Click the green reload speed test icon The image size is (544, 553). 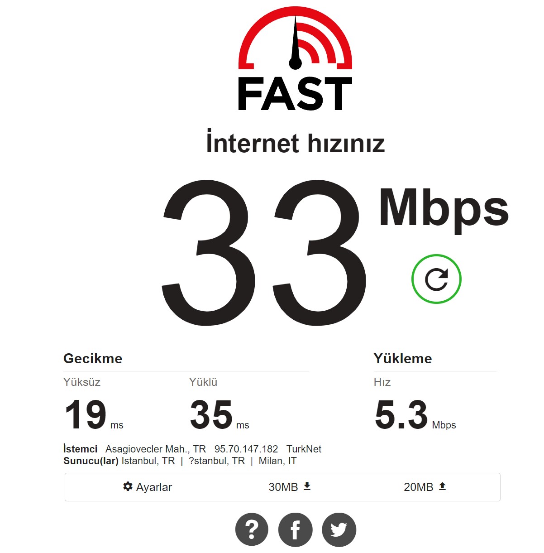coord(436,279)
